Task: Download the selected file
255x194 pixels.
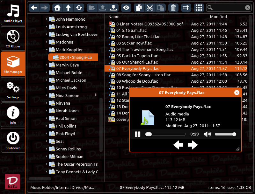Action: pyautogui.click(x=113, y=8)
